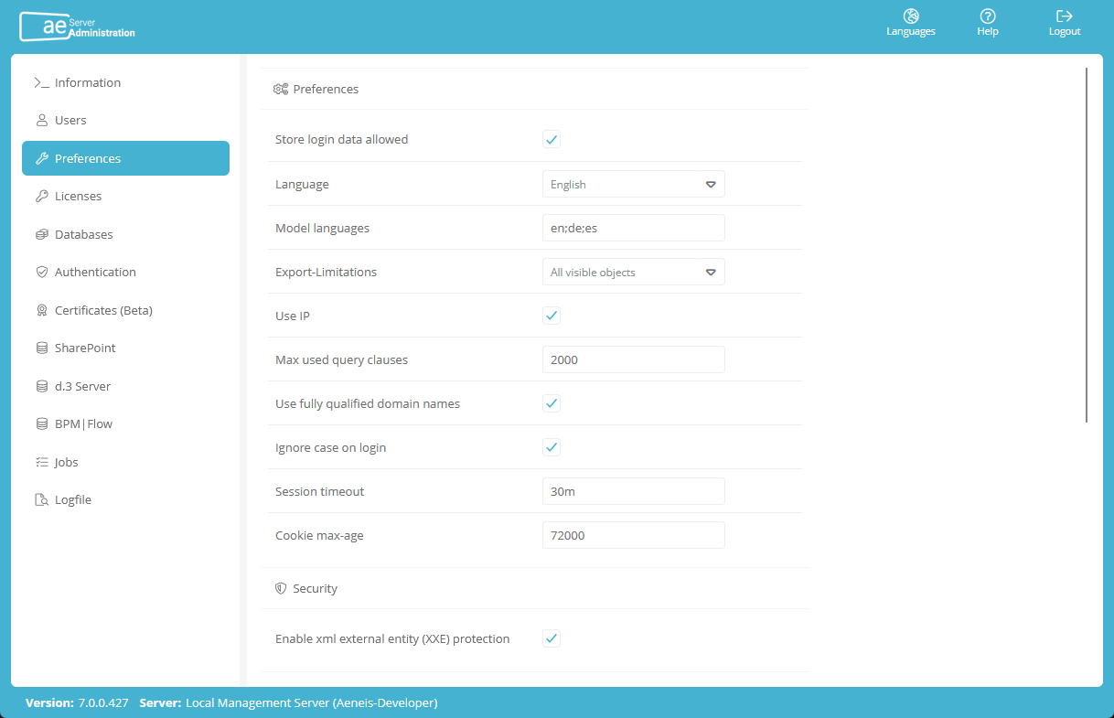Click the vertical scrollbar on the right
1114x718 pixels.
click(x=1086, y=245)
